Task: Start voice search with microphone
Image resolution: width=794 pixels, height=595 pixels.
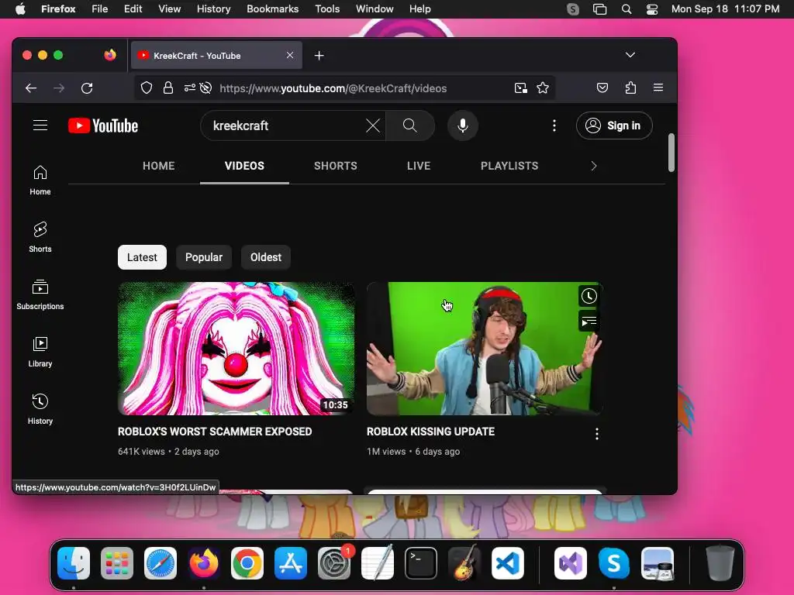Action: (x=462, y=126)
